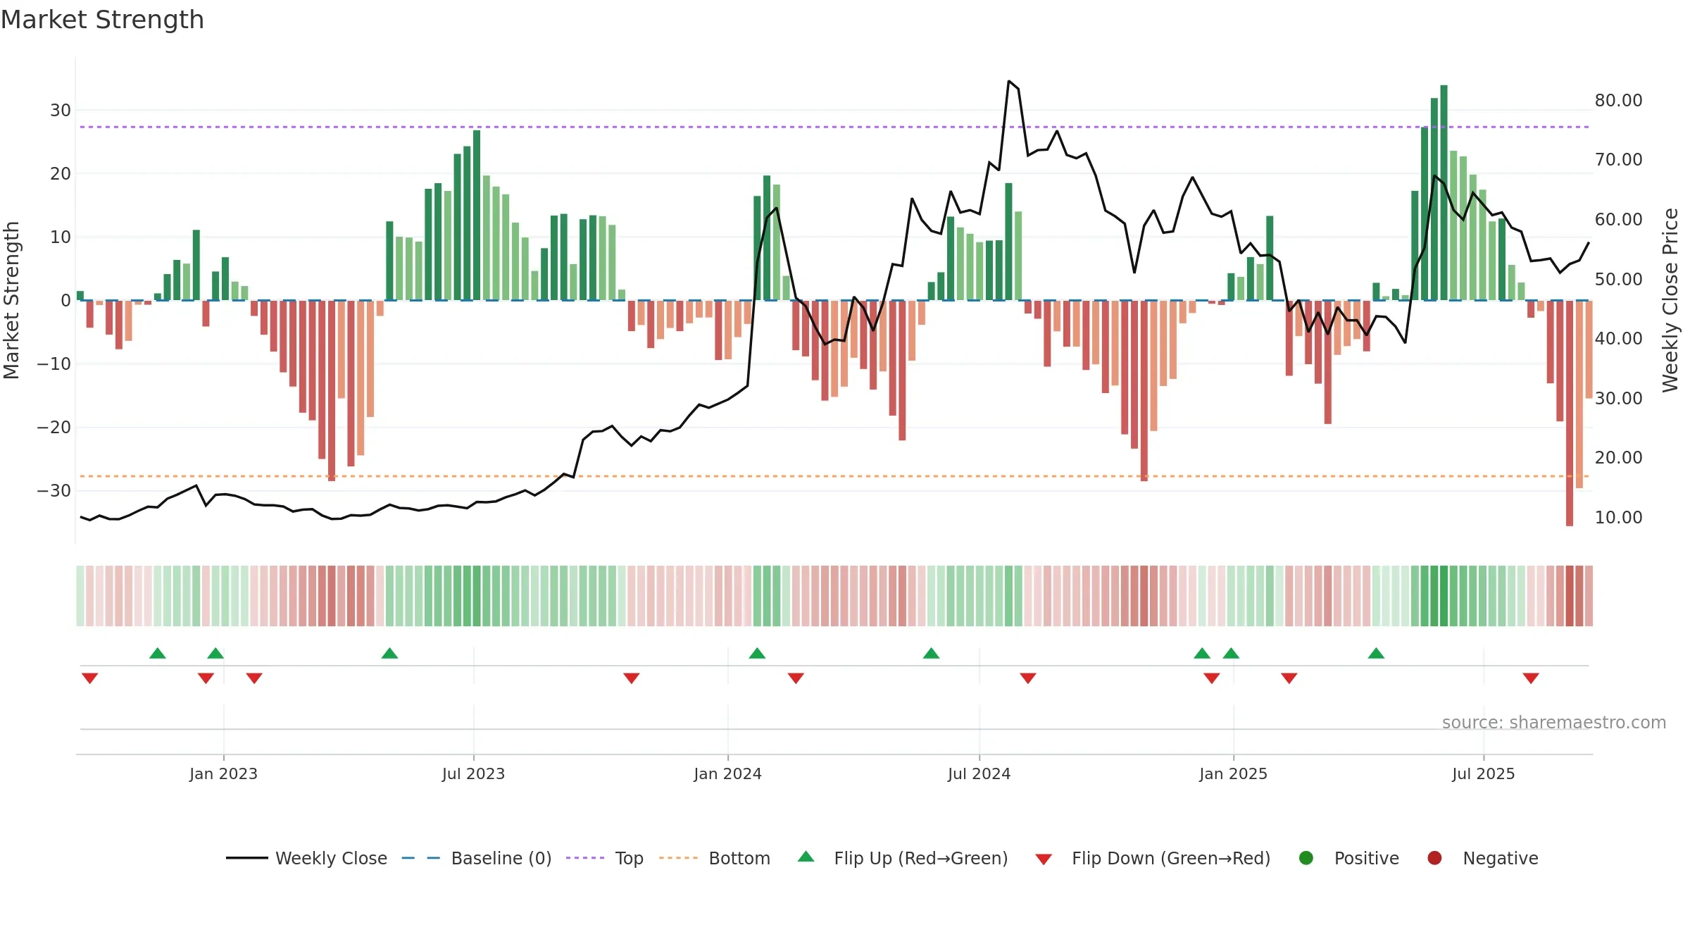
Task: Click the Market Strength chart title
Action: (x=102, y=20)
